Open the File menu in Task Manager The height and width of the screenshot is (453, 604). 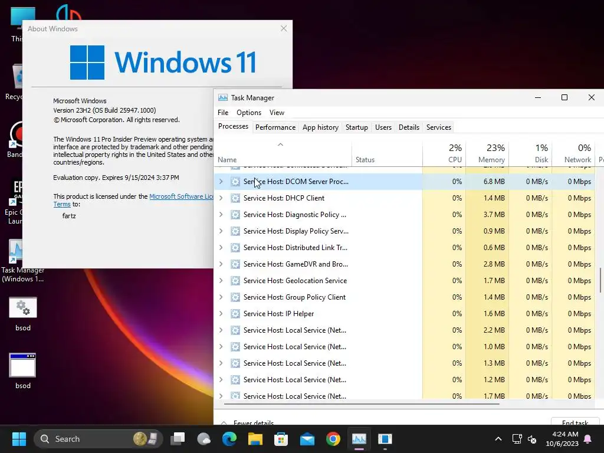tap(222, 113)
